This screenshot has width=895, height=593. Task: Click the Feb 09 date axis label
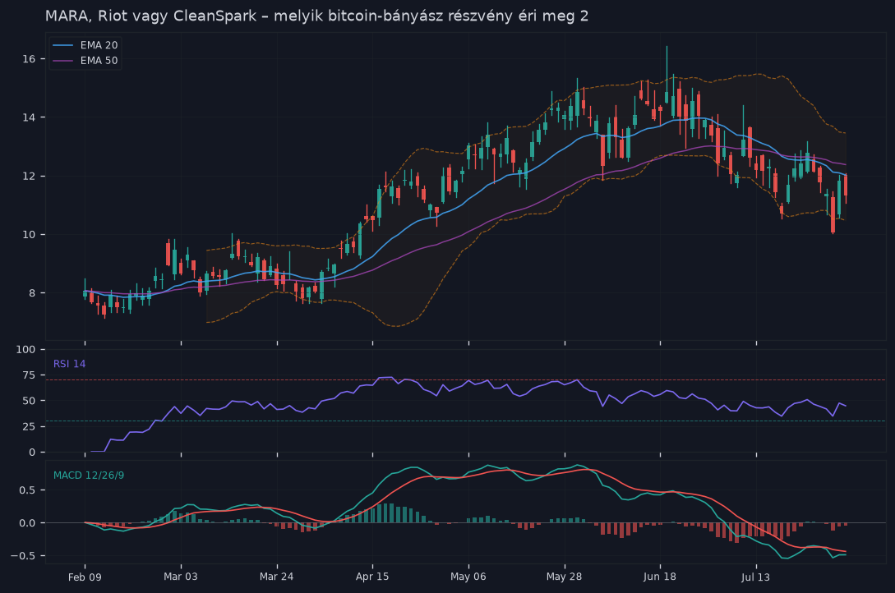(85, 577)
